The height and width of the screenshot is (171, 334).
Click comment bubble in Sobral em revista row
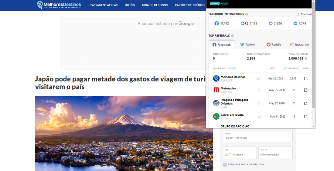coord(260,117)
